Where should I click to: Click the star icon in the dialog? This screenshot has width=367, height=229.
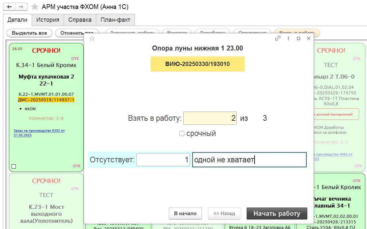coord(92,39)
